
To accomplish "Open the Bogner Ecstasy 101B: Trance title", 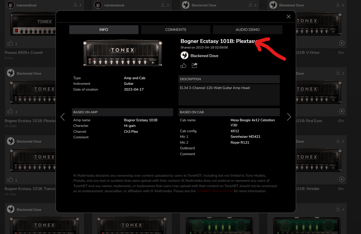I will coord(30,189).
